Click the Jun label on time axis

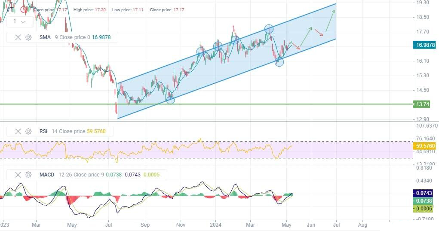311,225
